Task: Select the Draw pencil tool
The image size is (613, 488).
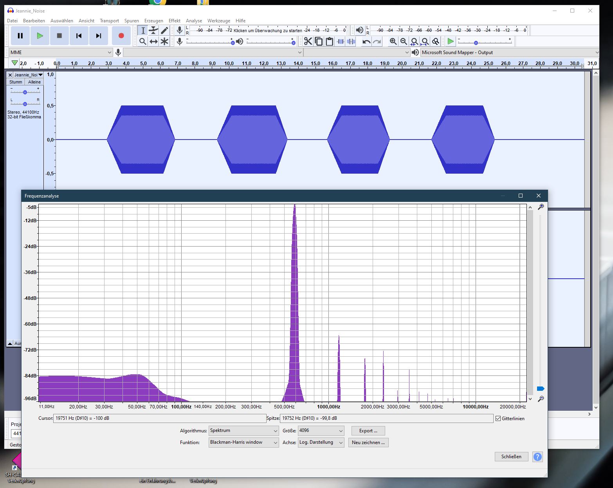Action: point(164,31)
